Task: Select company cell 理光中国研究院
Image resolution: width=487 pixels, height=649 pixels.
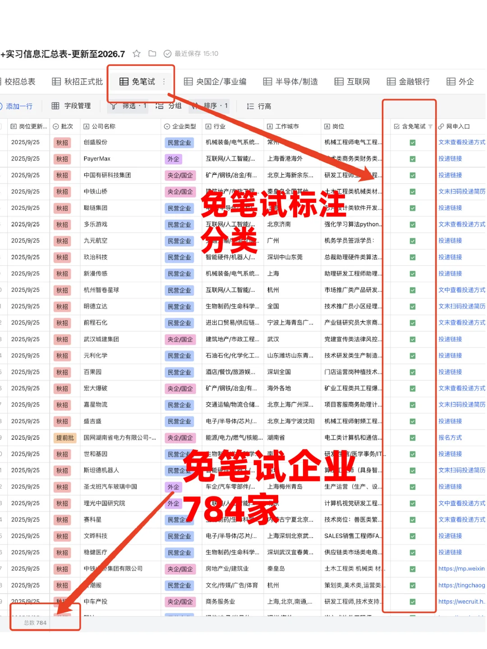Action: pyautogui.click(x=120, y=503)
